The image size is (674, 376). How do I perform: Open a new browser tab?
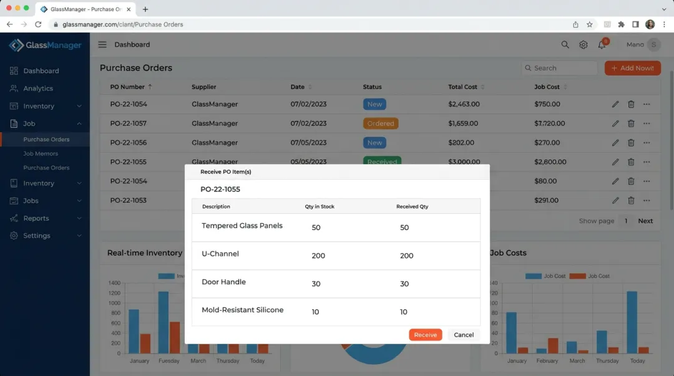pyautogui.click(x=145, y=9)
